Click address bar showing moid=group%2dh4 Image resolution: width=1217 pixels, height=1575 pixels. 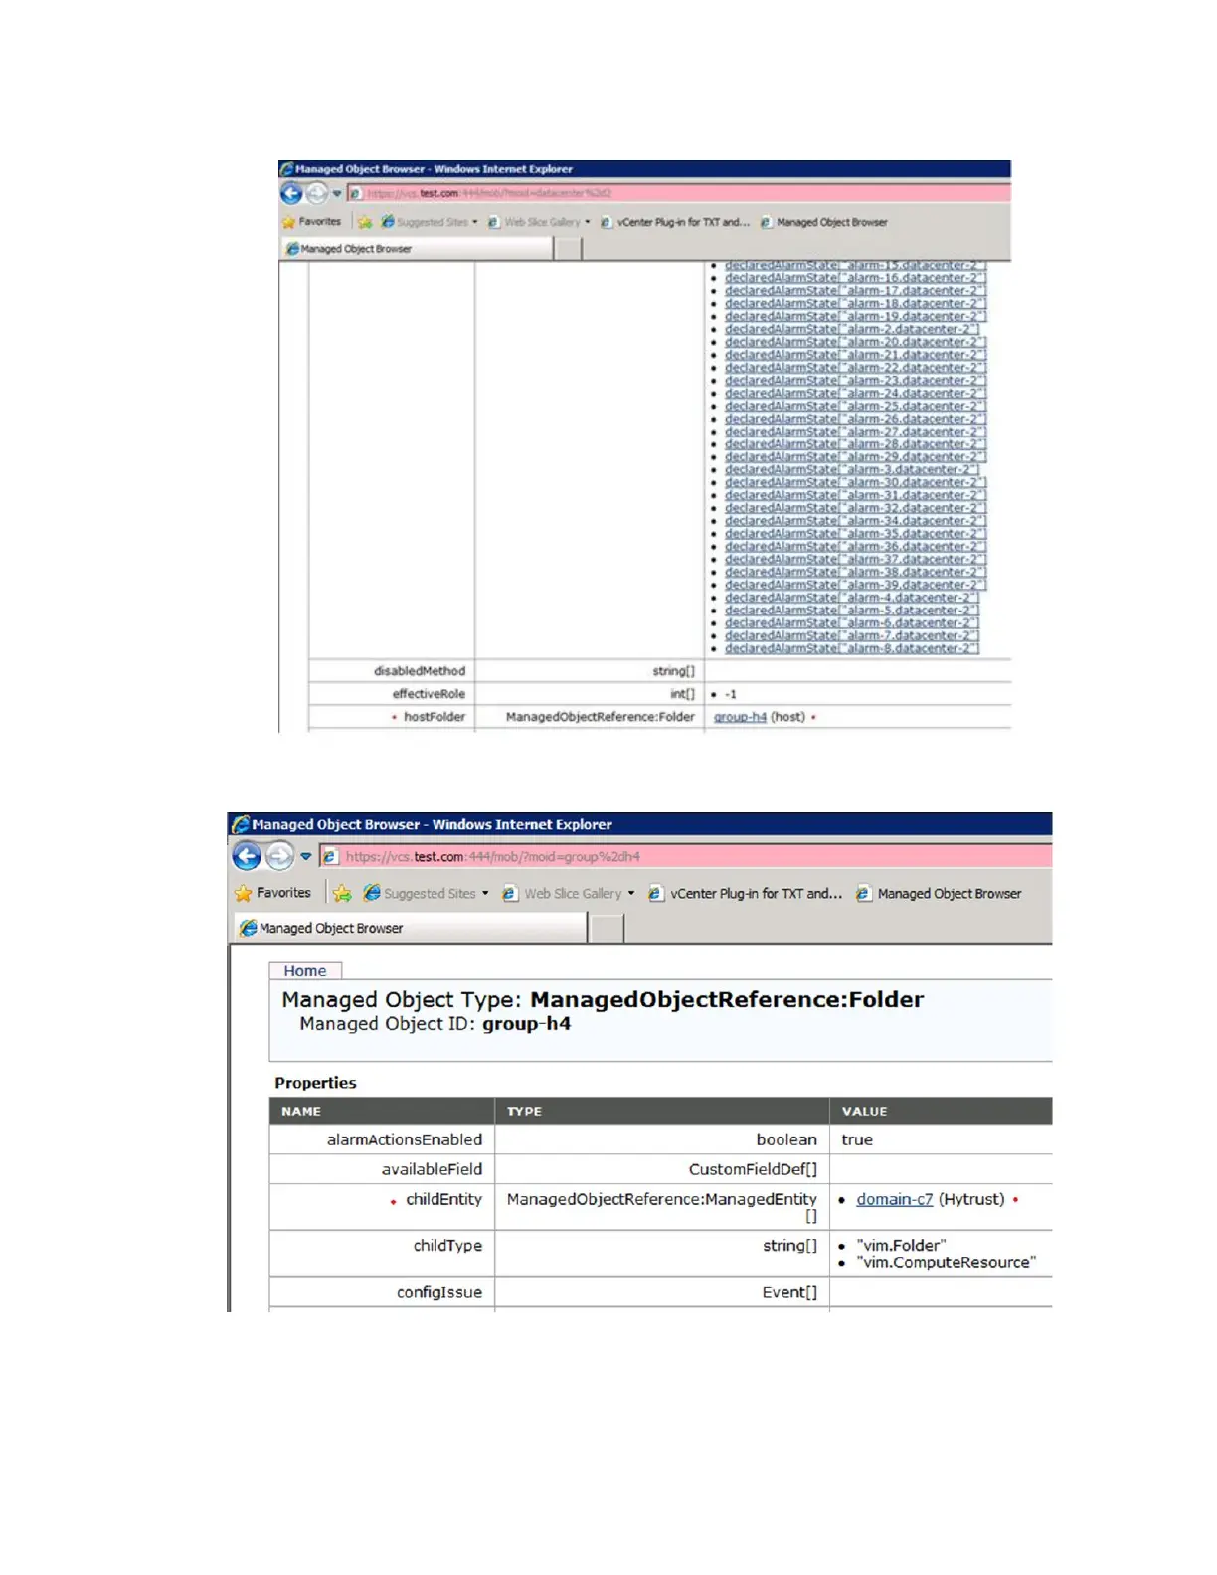point(686,856)
